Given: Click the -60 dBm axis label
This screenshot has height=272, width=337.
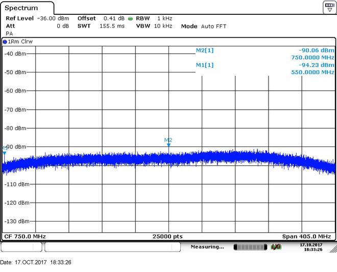Looking at the screenshot, I should [15, 91].
